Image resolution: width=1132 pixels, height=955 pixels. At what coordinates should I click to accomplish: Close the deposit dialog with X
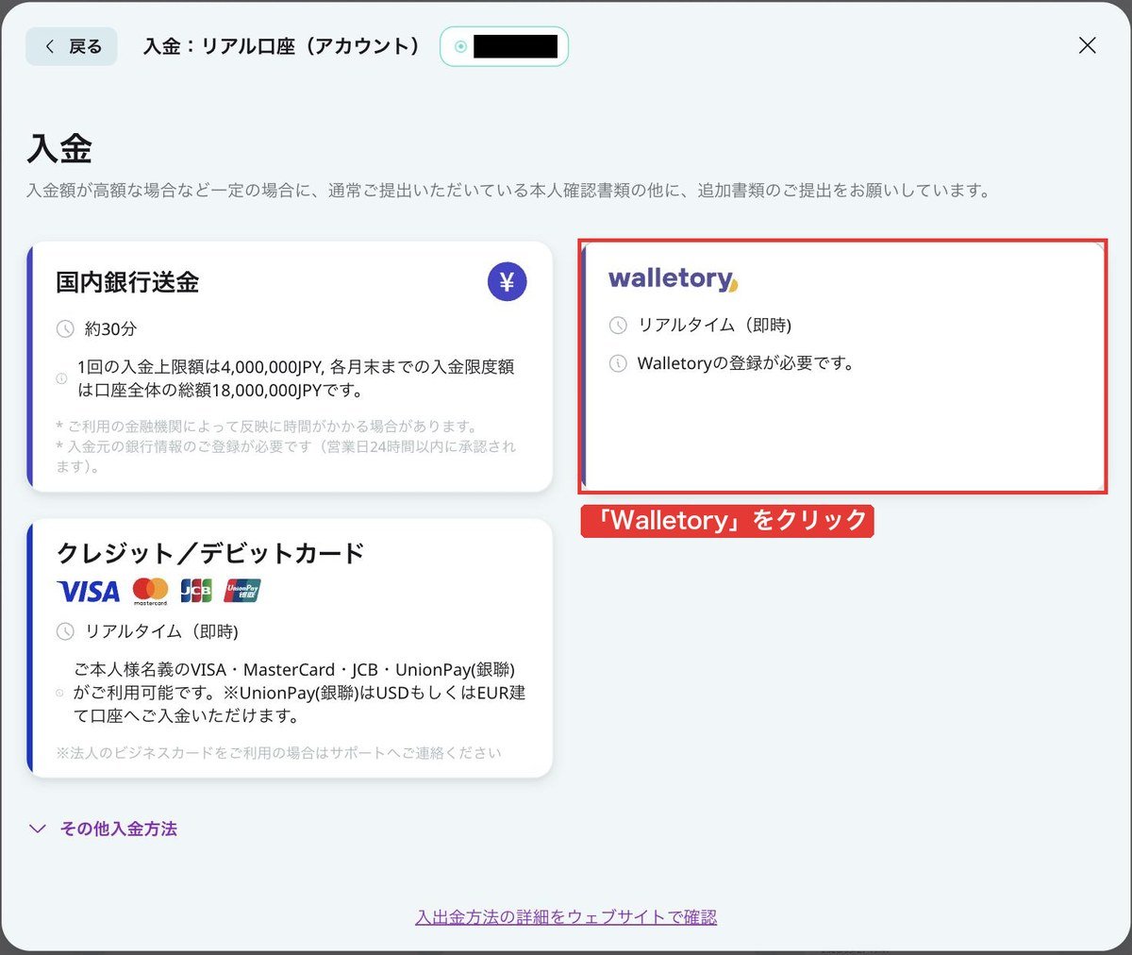[1087, 45]
